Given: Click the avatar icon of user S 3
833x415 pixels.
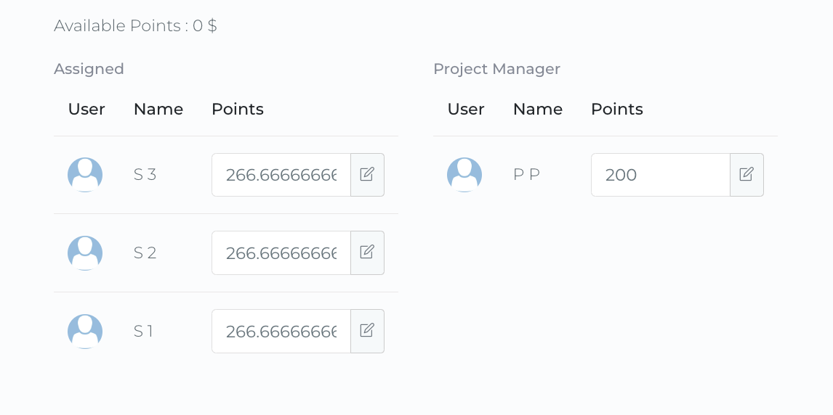Looking at the screenshot, I should pos(85,175).
